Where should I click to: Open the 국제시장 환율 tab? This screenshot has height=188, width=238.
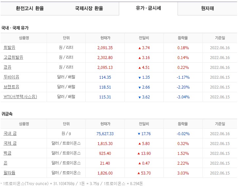pyautogui.click(x=89, y=8)
